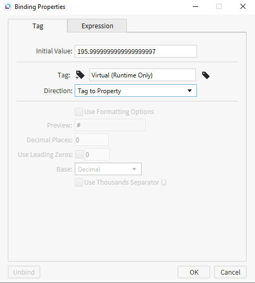Select the Tag tab
The image size is (255, 283).
[38, 26]
